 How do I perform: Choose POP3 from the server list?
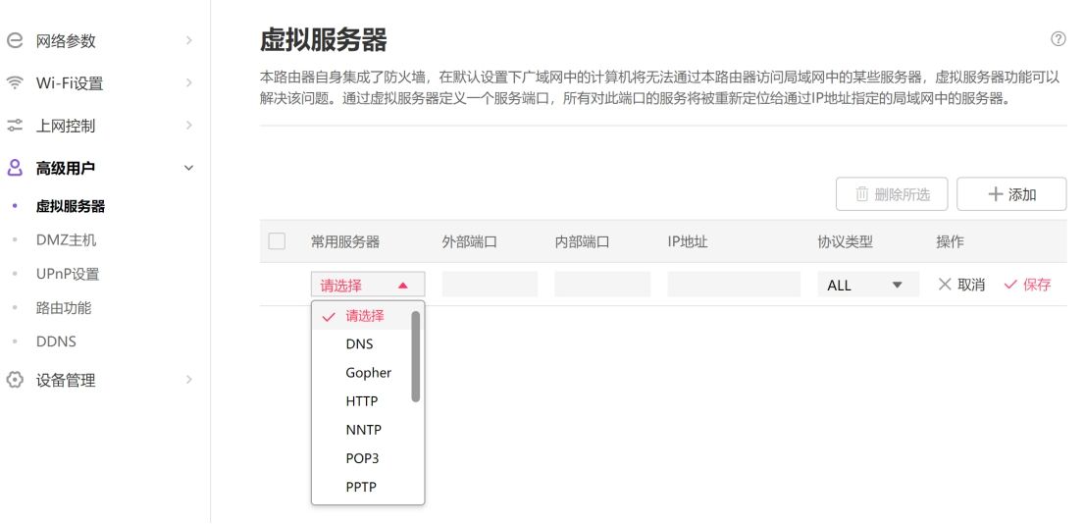362,458
